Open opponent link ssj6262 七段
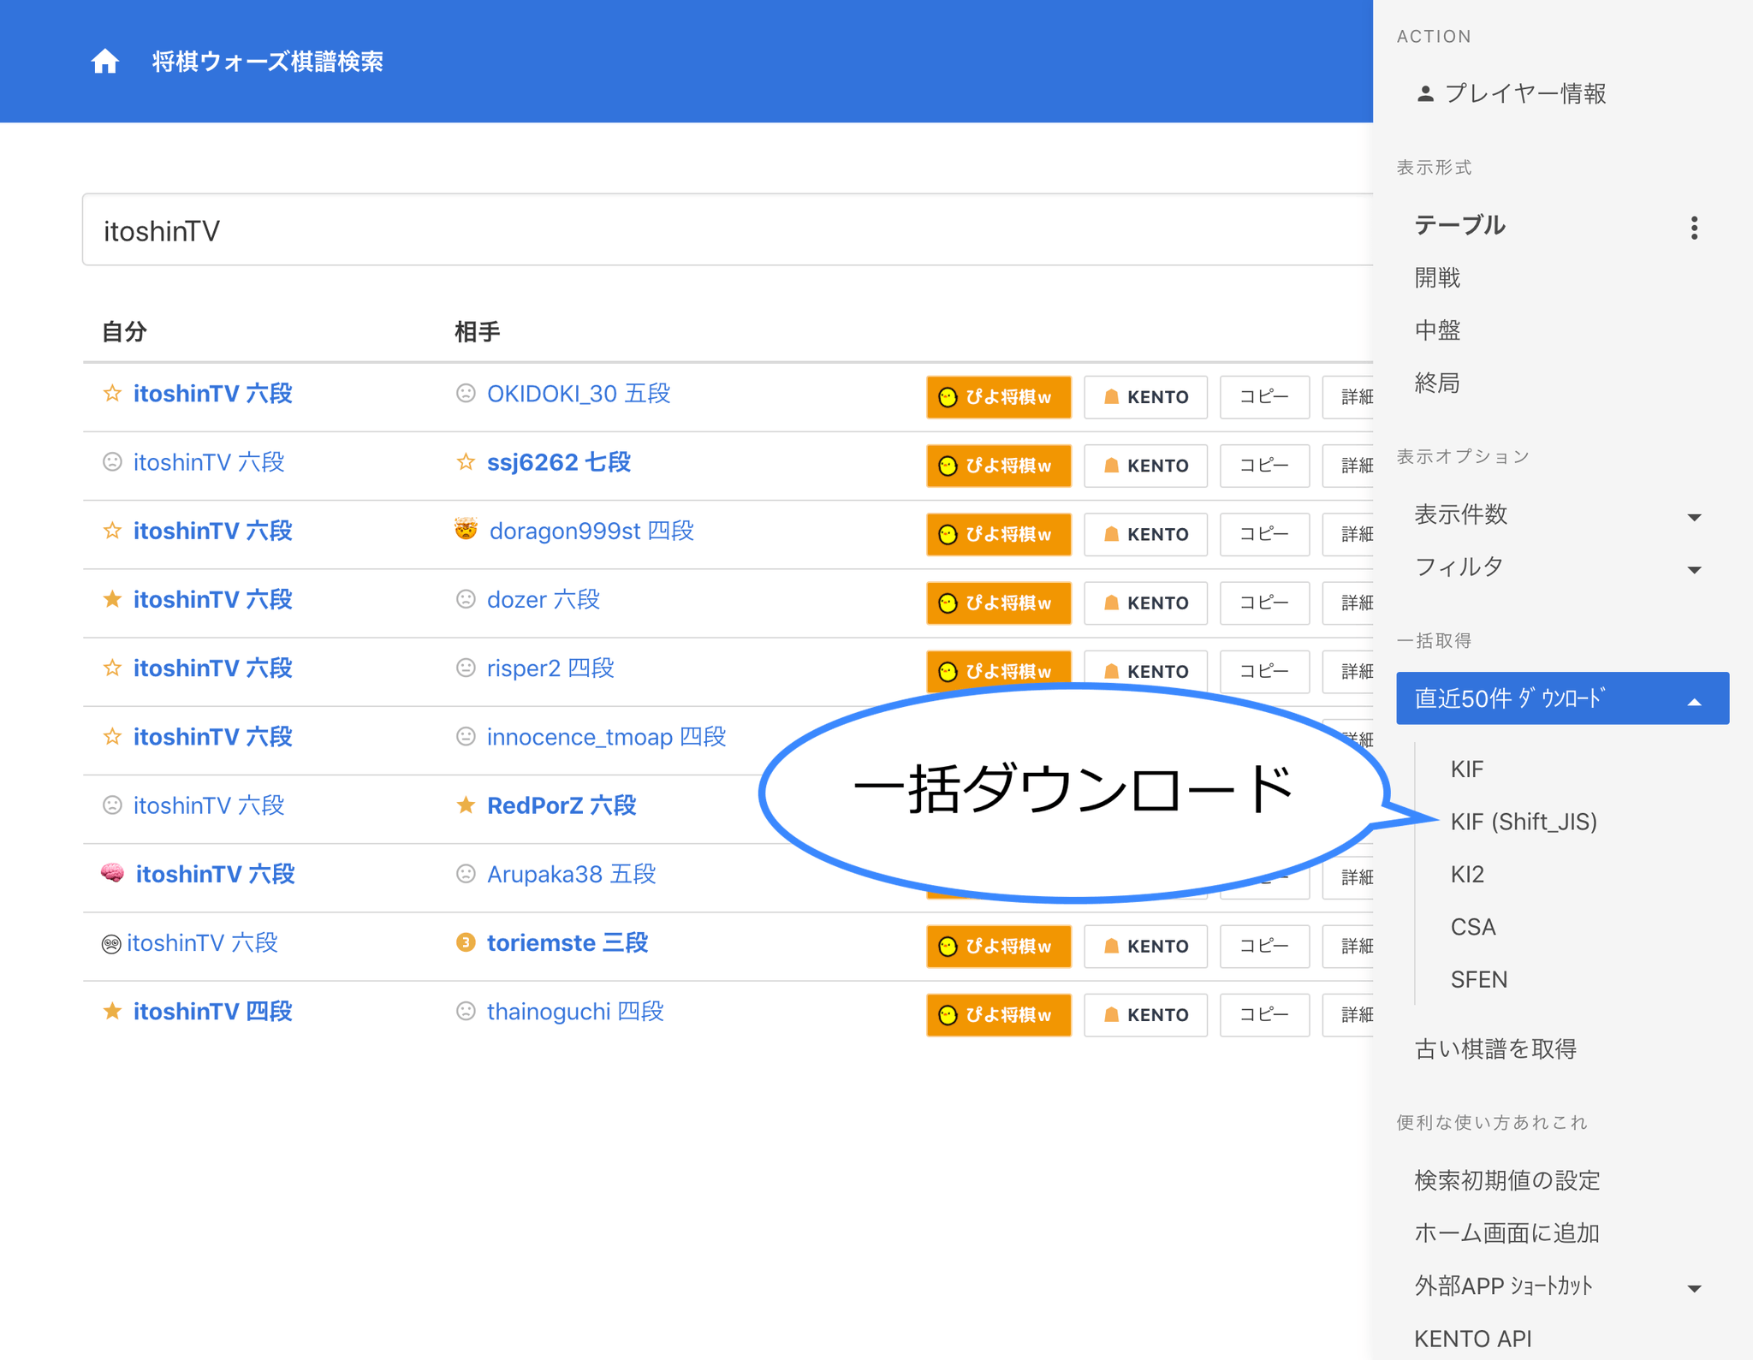This screenshot has height=1360, width=1753. pyautogui.click(x=559, y=462)
